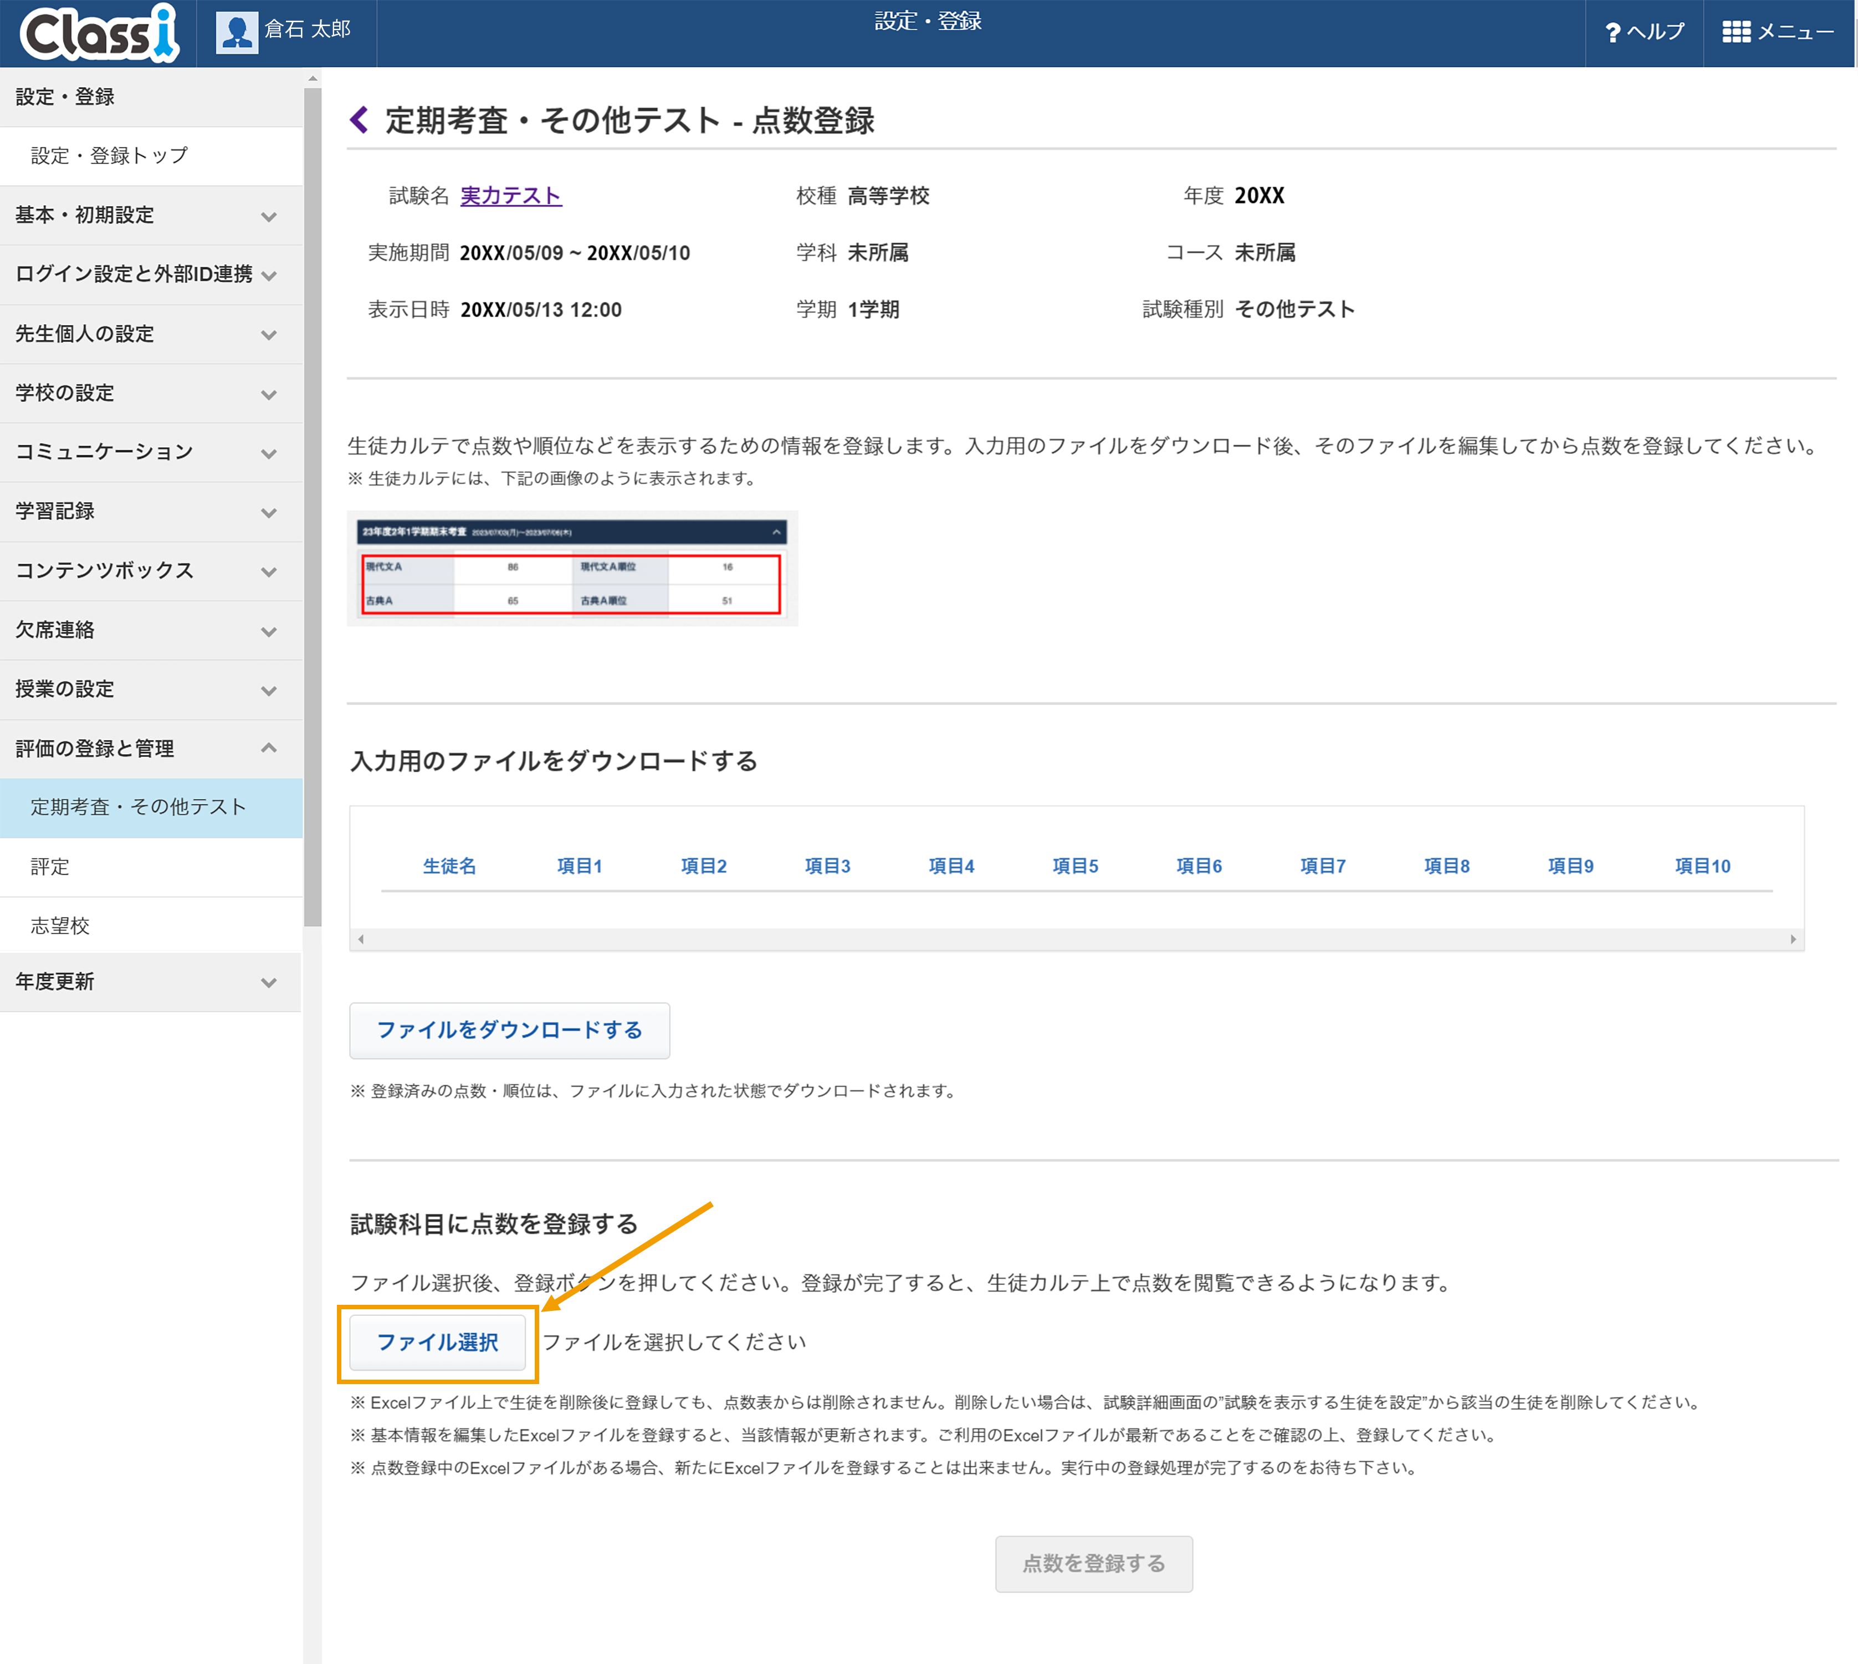Click the 項目3 column header
This screenshot has height=1664, width=1858.
click(x=827, y=866)
